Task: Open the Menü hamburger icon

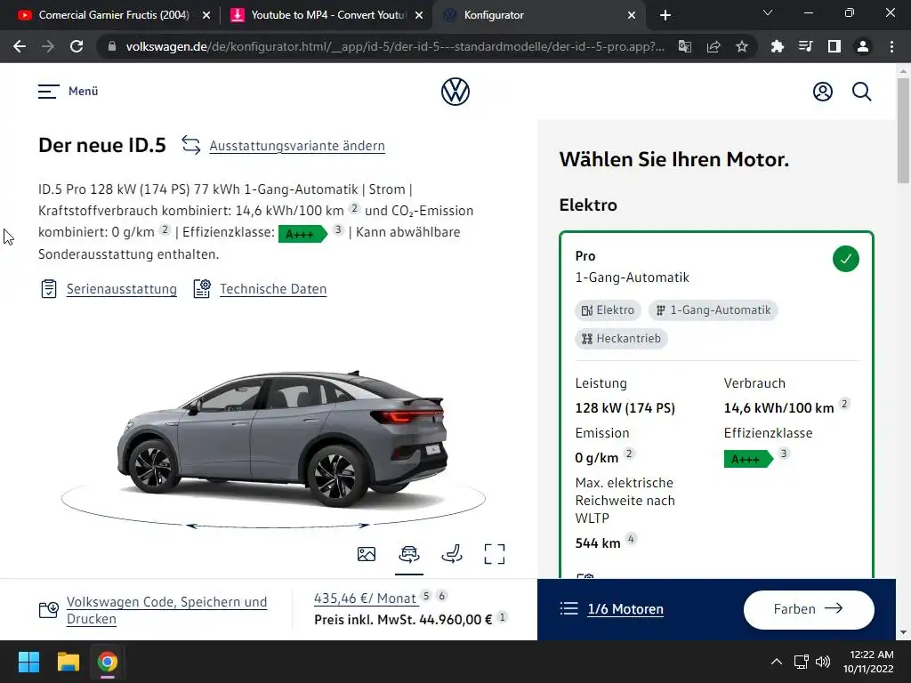Action: (x=49, y=92)
